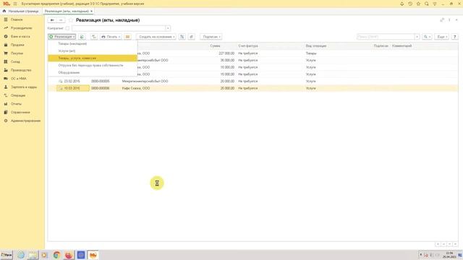Click the document structure icon before Печать
This screenshot has height=260, width=463.
click(94, 37)
